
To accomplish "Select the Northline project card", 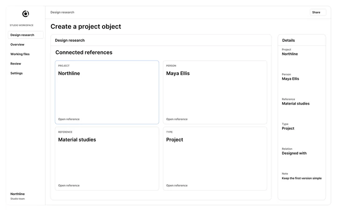I will click(107, 92).
